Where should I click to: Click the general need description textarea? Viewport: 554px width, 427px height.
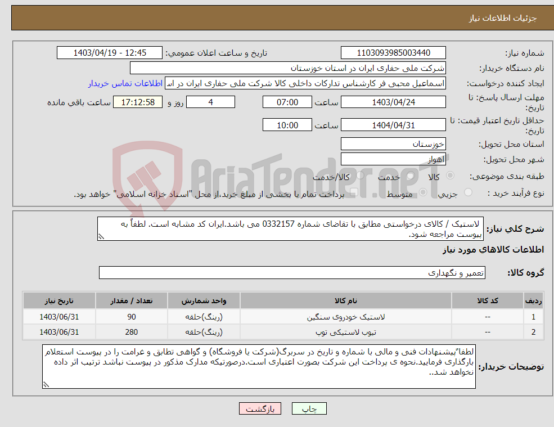(x=290, y=229)
